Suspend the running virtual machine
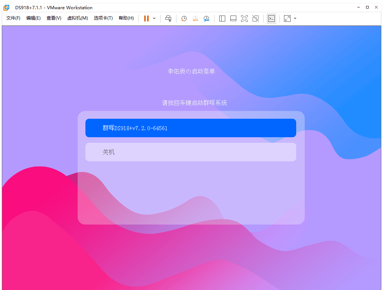 click(x=146, y=18)
